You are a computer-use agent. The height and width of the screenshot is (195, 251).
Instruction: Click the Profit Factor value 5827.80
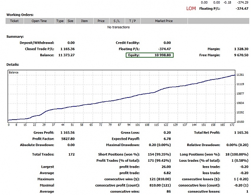pyautogui.click(x=68, y=139)
